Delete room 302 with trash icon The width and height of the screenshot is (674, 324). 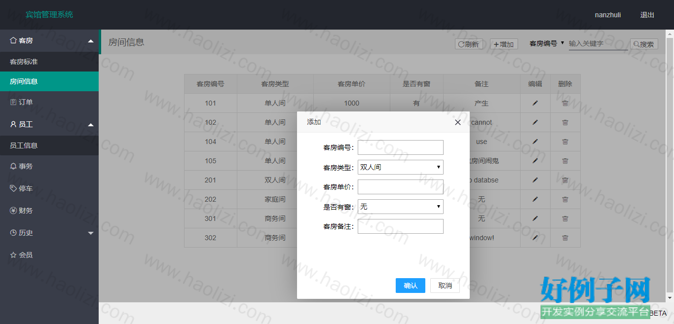(x=565, y=238)
